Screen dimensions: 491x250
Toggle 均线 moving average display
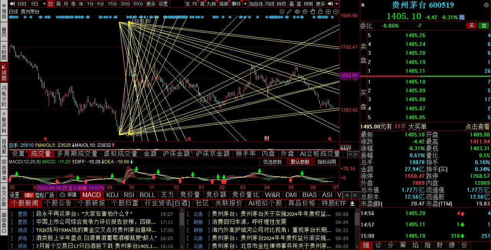tap(270, 4)
